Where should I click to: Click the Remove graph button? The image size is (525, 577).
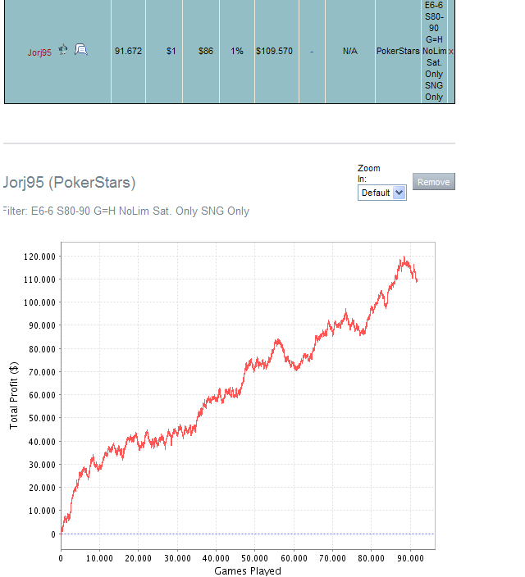pos(434,182)
